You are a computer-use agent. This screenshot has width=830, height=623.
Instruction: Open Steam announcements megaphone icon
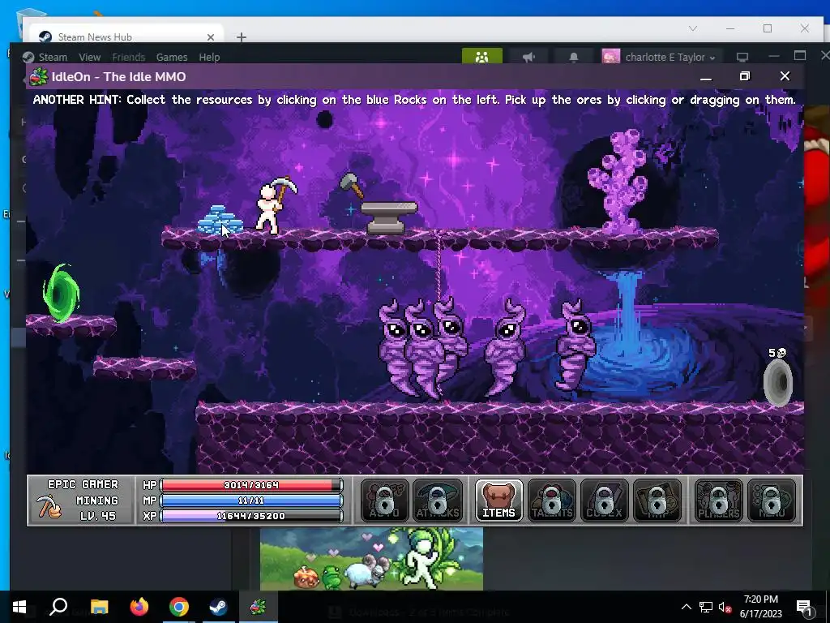(x=528, y=57)
